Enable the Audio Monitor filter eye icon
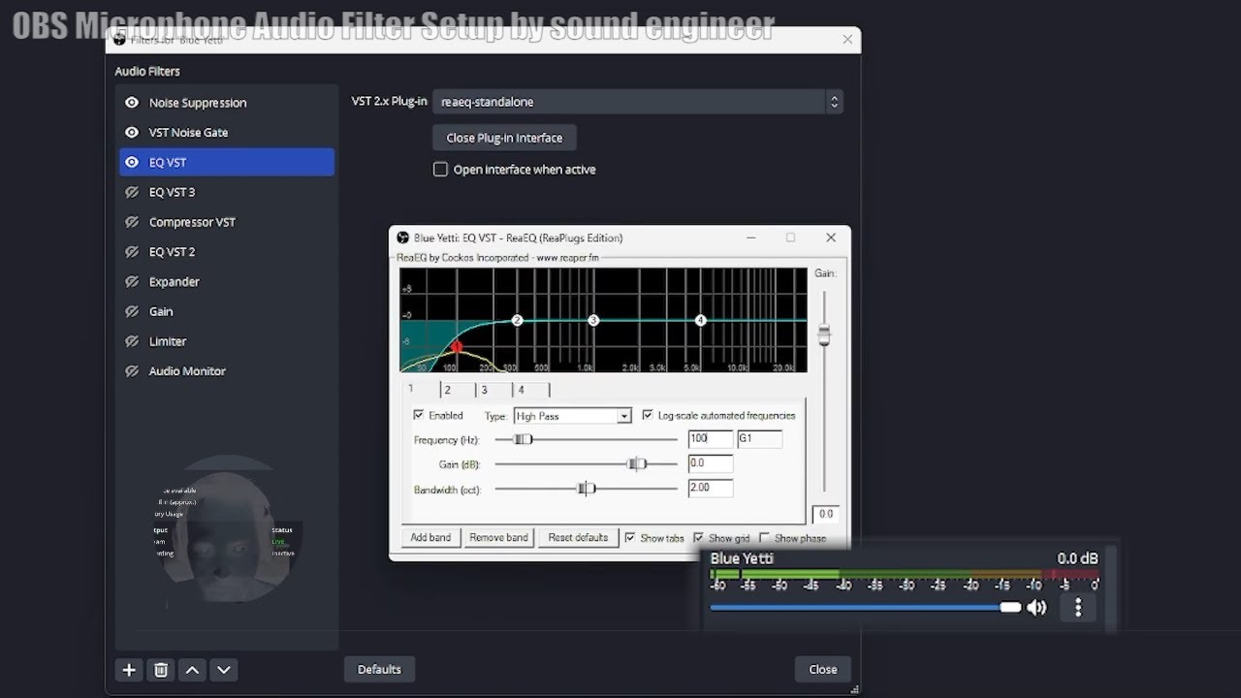Viewport: 1241px width, 698px height. coord(132,371)
